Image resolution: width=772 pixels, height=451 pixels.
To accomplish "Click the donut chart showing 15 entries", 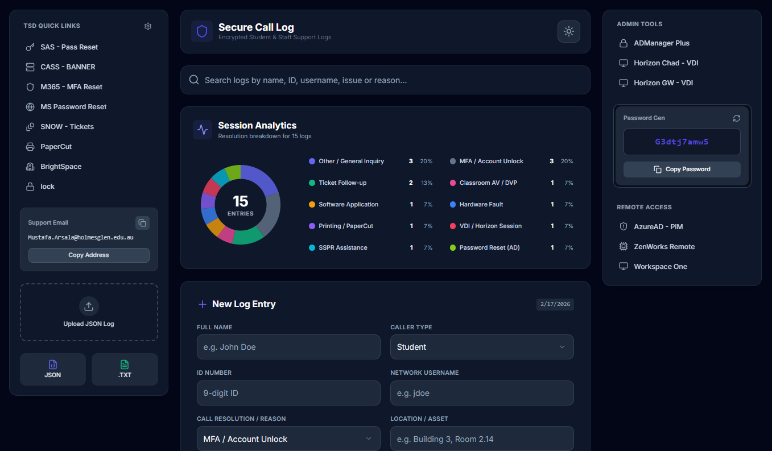I will (240, 204).
